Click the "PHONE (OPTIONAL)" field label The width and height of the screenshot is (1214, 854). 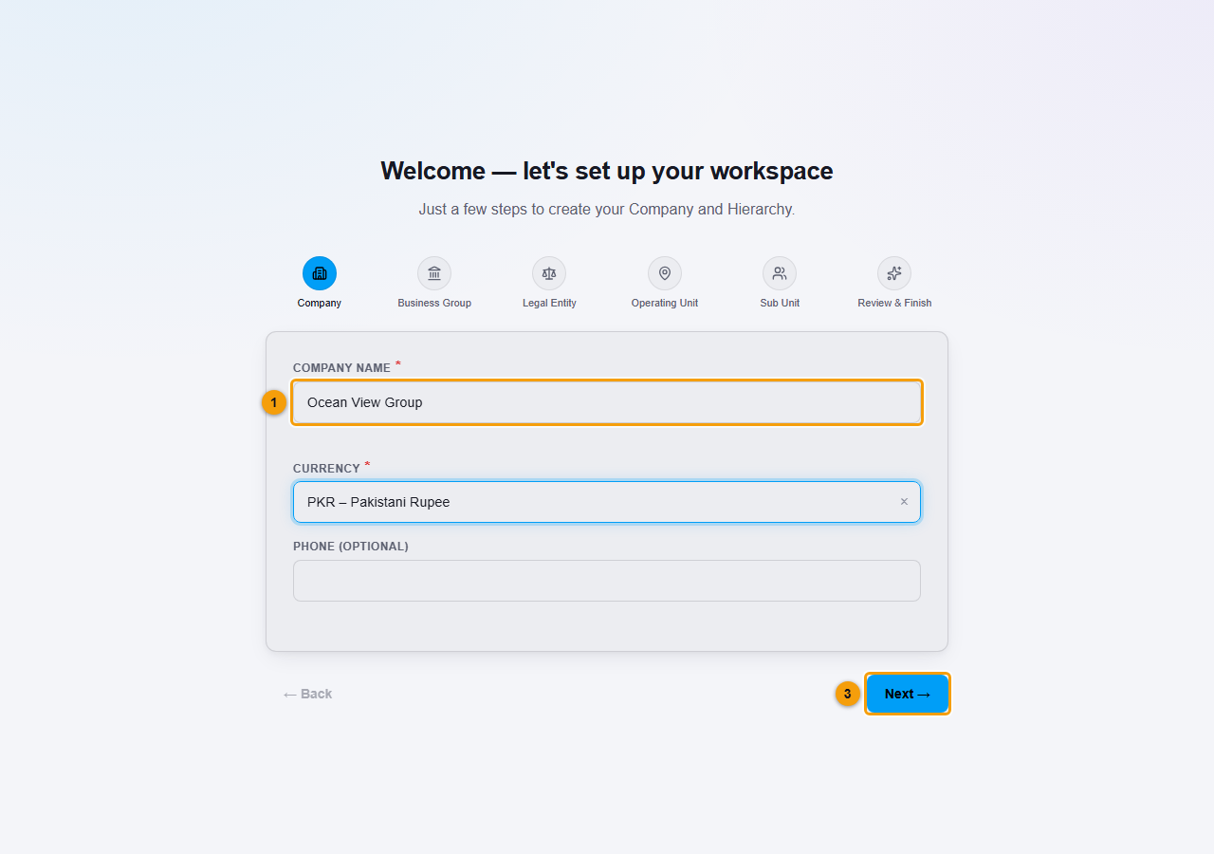(x=351, y=547)
